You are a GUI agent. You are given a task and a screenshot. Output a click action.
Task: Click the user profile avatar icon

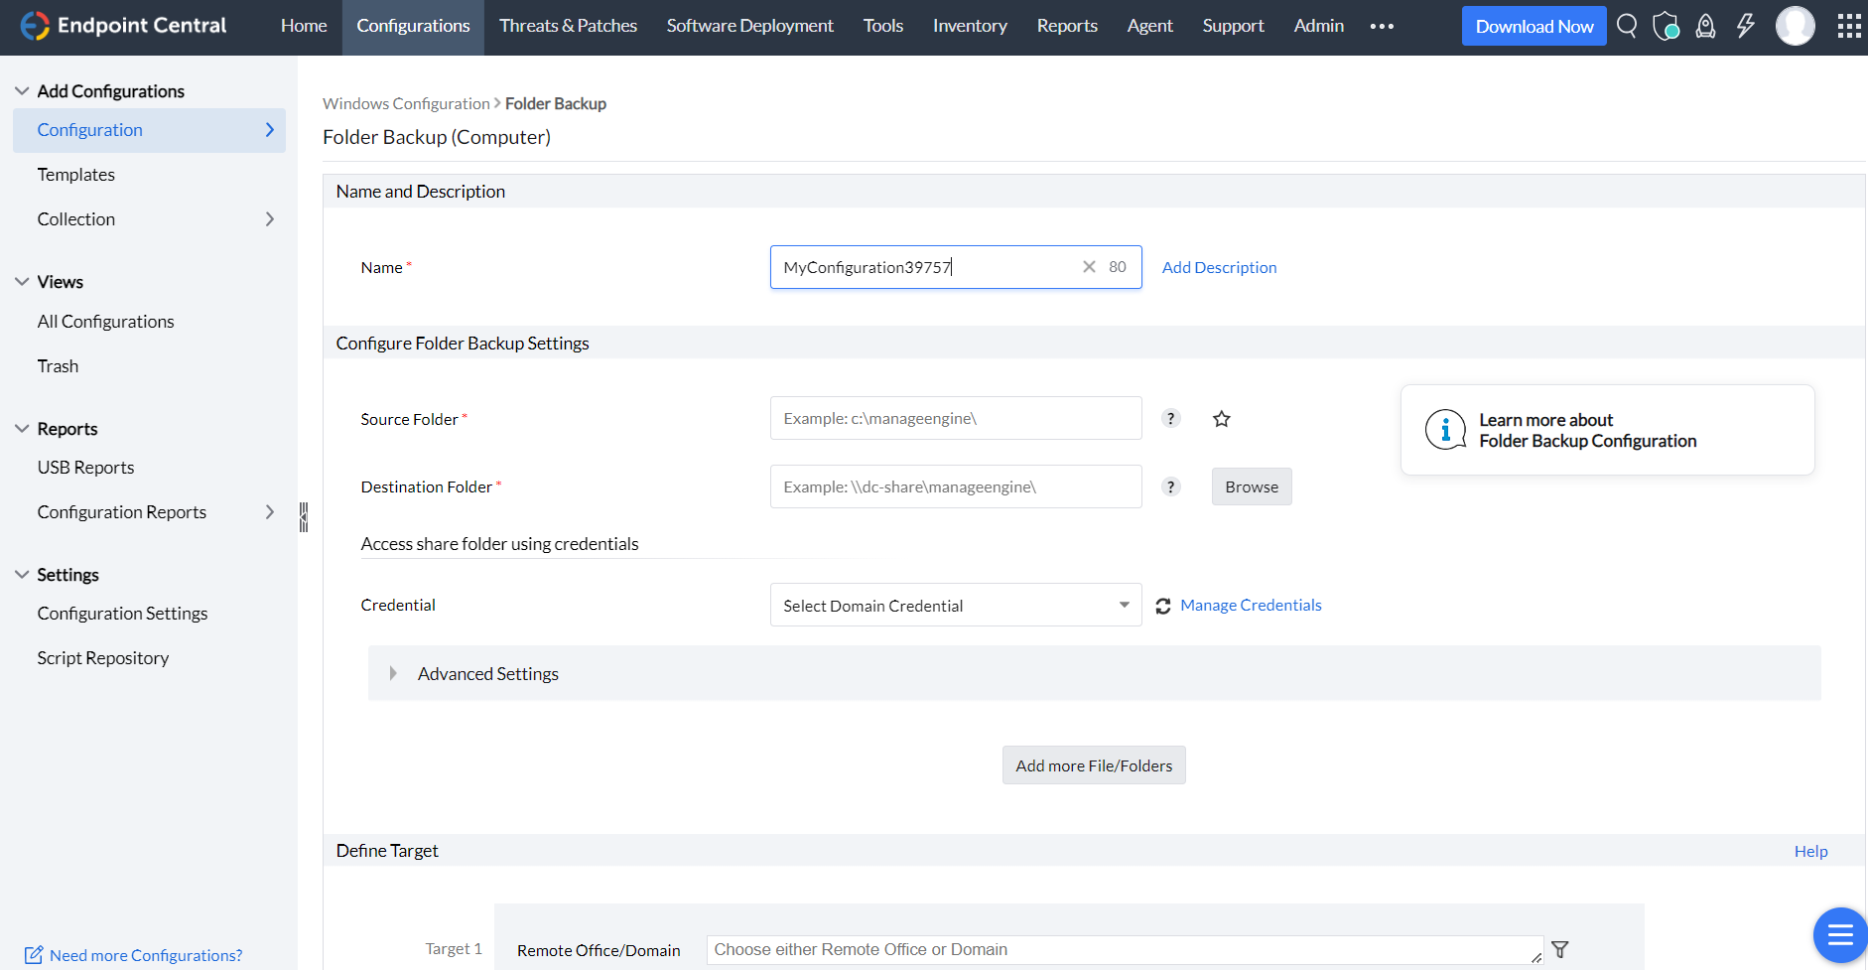1796,26
